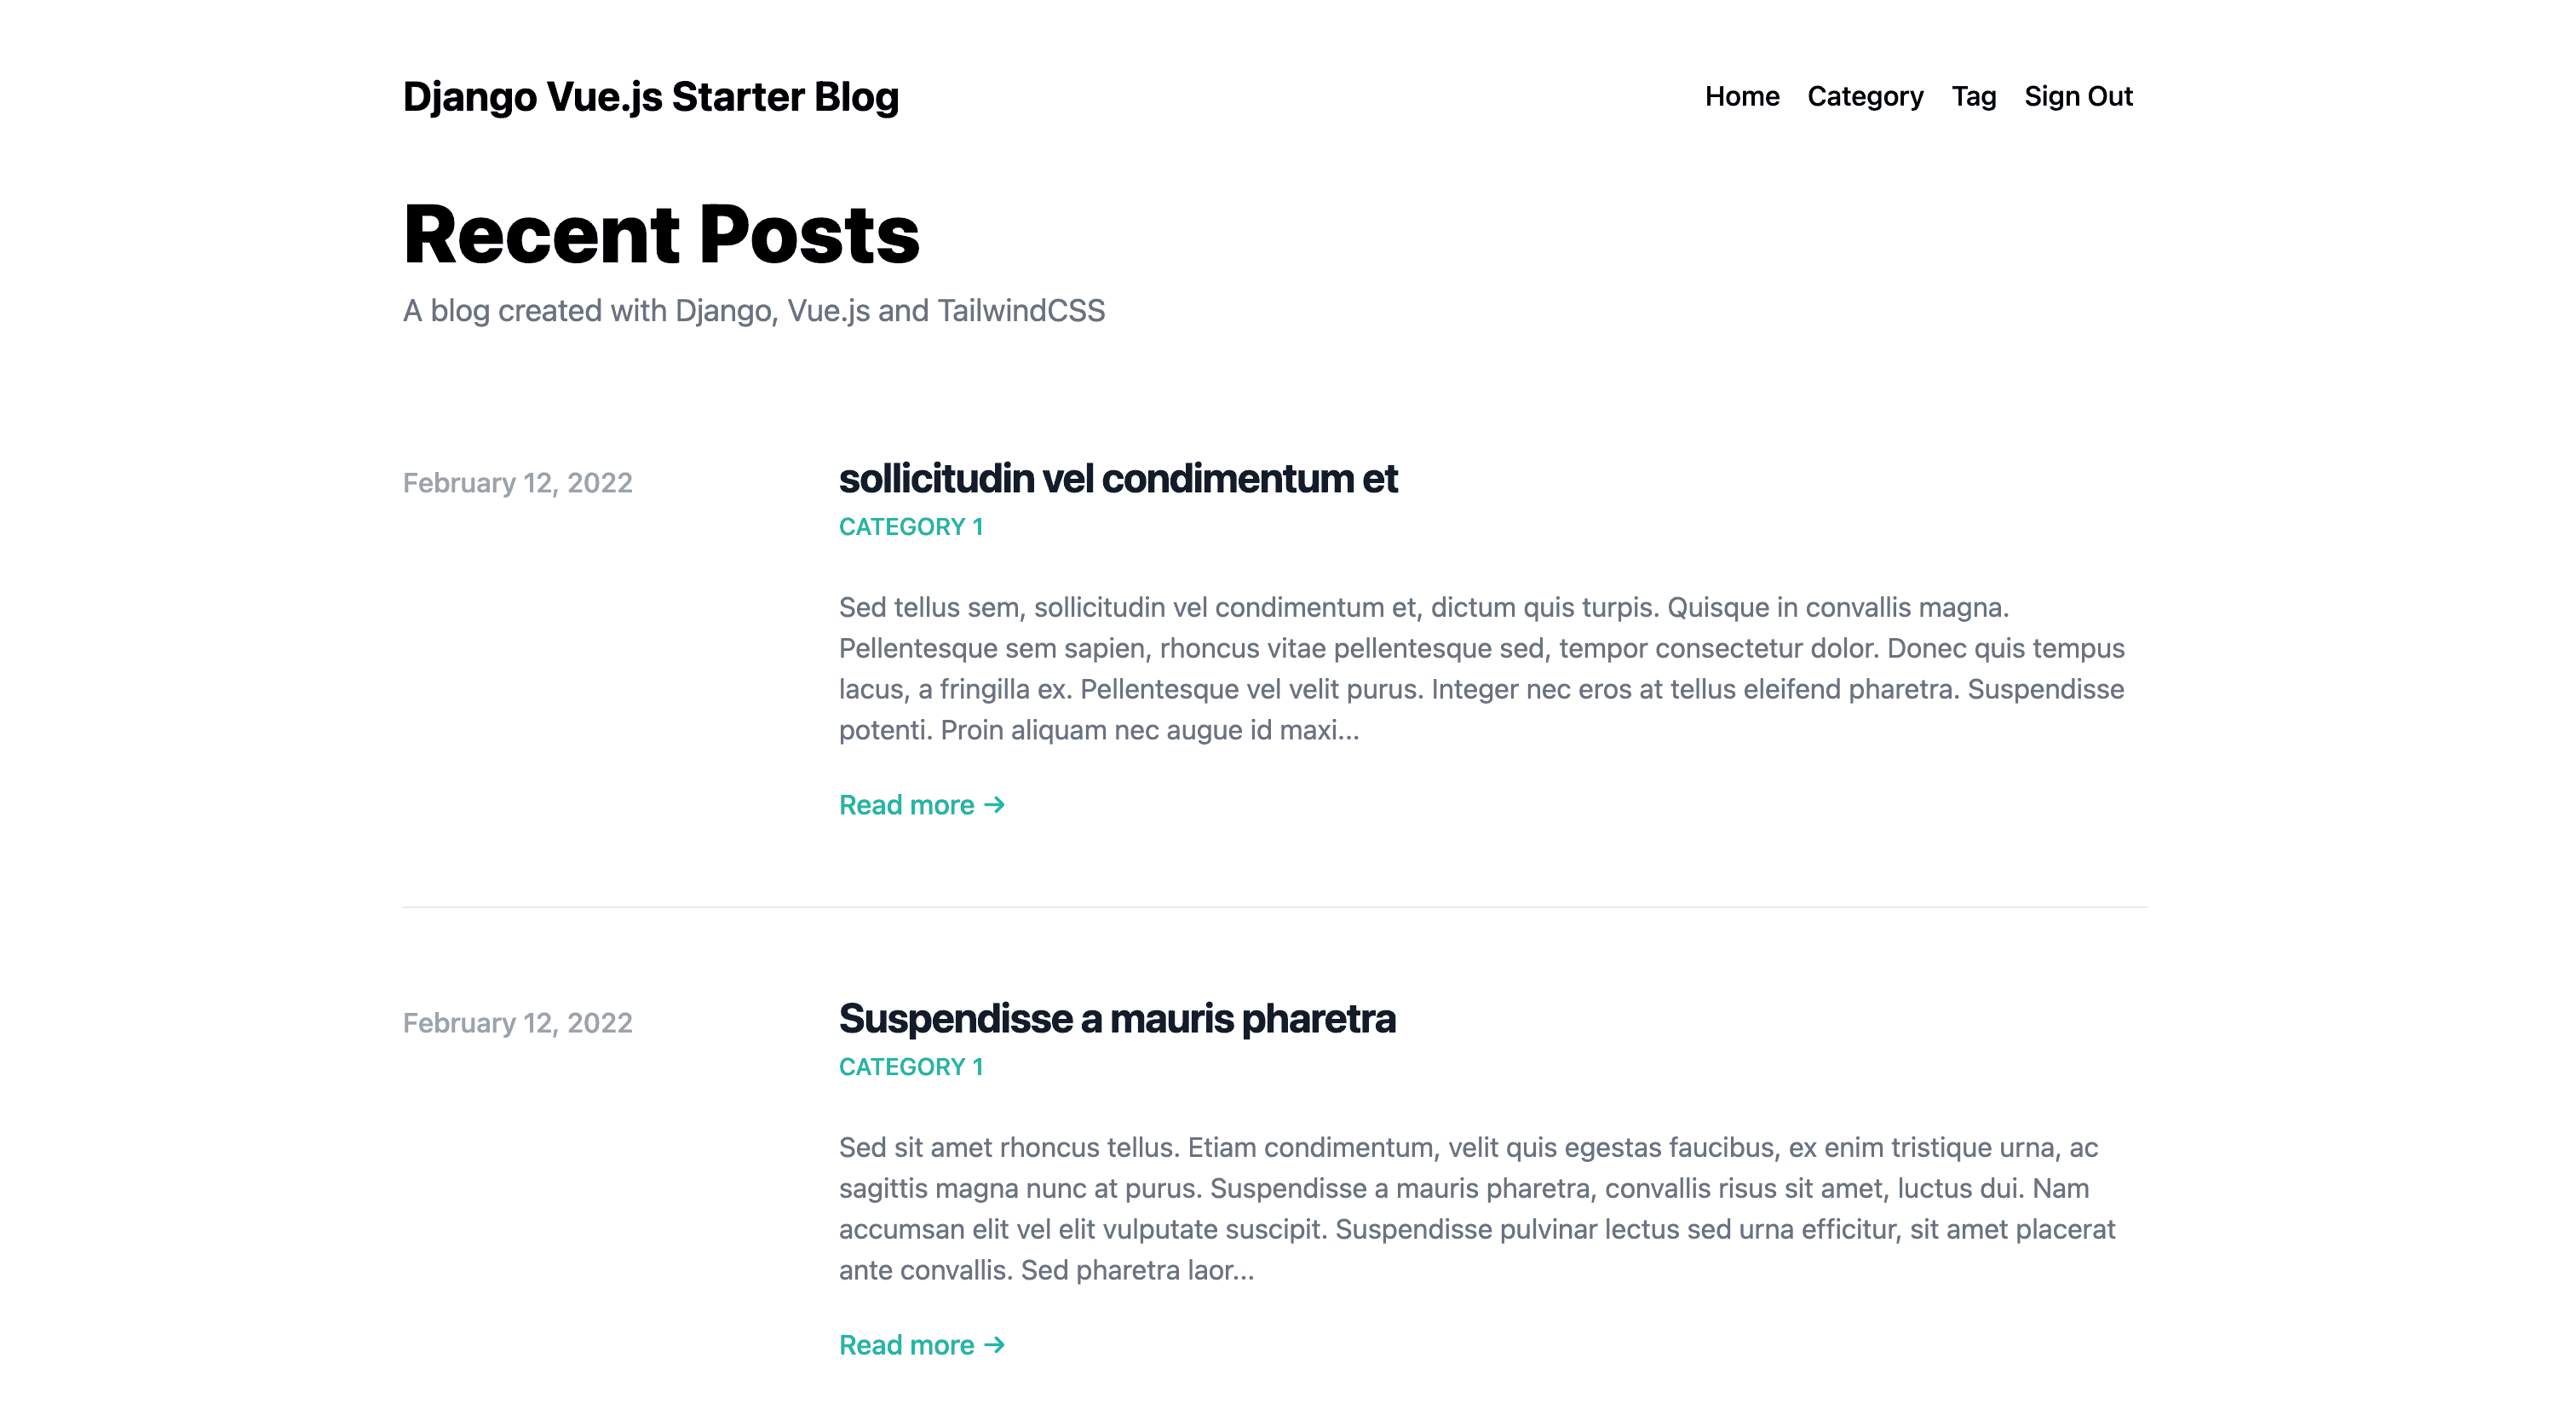Click the February 12, 2022 date of second post
2576x1421 pixels.
point(517,1022)
